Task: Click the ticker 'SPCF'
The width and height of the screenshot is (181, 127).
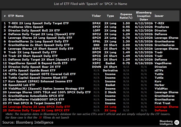Action: 96,27
